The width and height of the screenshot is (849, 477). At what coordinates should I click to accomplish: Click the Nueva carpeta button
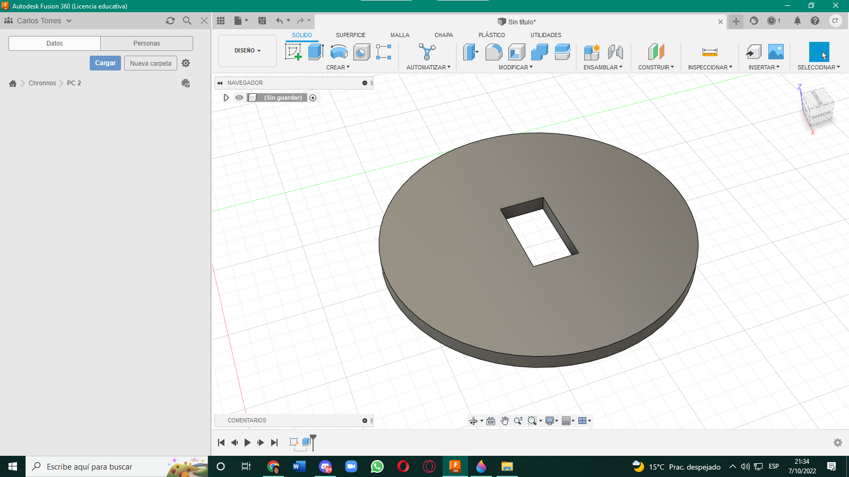tap(151, 64)
